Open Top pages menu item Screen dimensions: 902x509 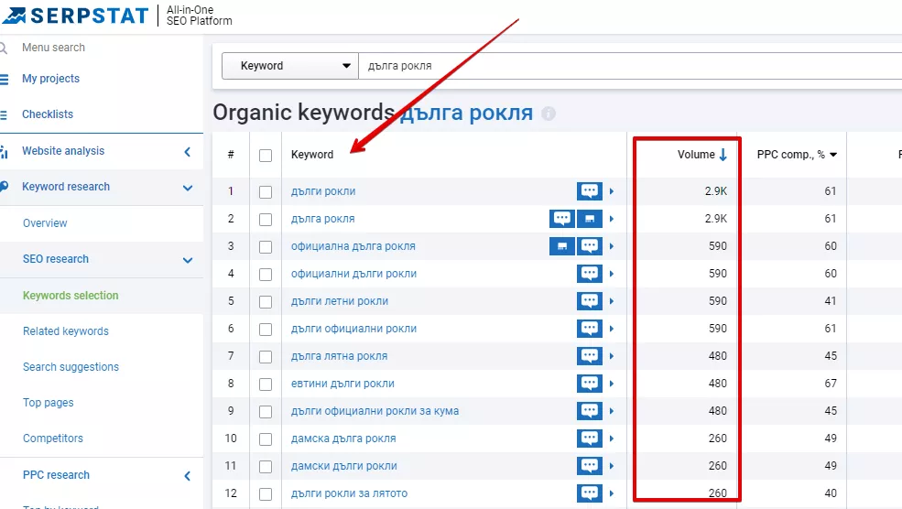[x=49, y=403]
